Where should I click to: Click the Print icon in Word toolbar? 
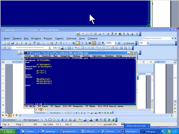pos(25,43)
